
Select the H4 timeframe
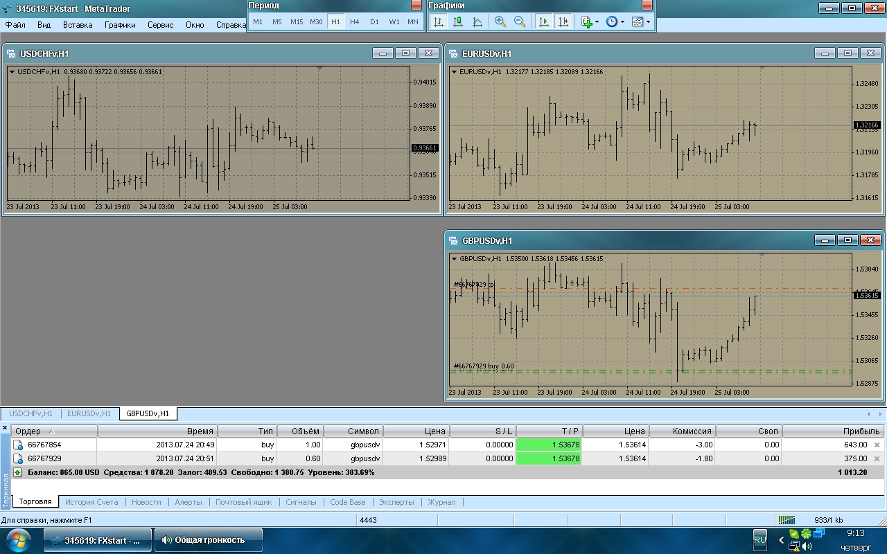355,21
